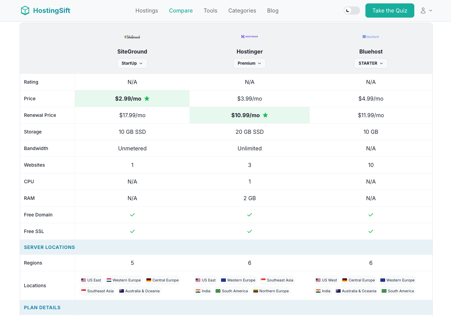Select Bluehost's Australia & Oceania location chip
Image resolution: width=451 pixels, height=316 pixels.
[356, 291]
